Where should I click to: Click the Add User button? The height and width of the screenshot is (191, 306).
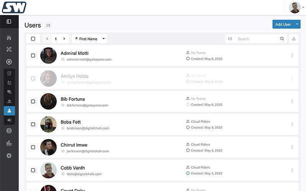(x=283, y=24)
